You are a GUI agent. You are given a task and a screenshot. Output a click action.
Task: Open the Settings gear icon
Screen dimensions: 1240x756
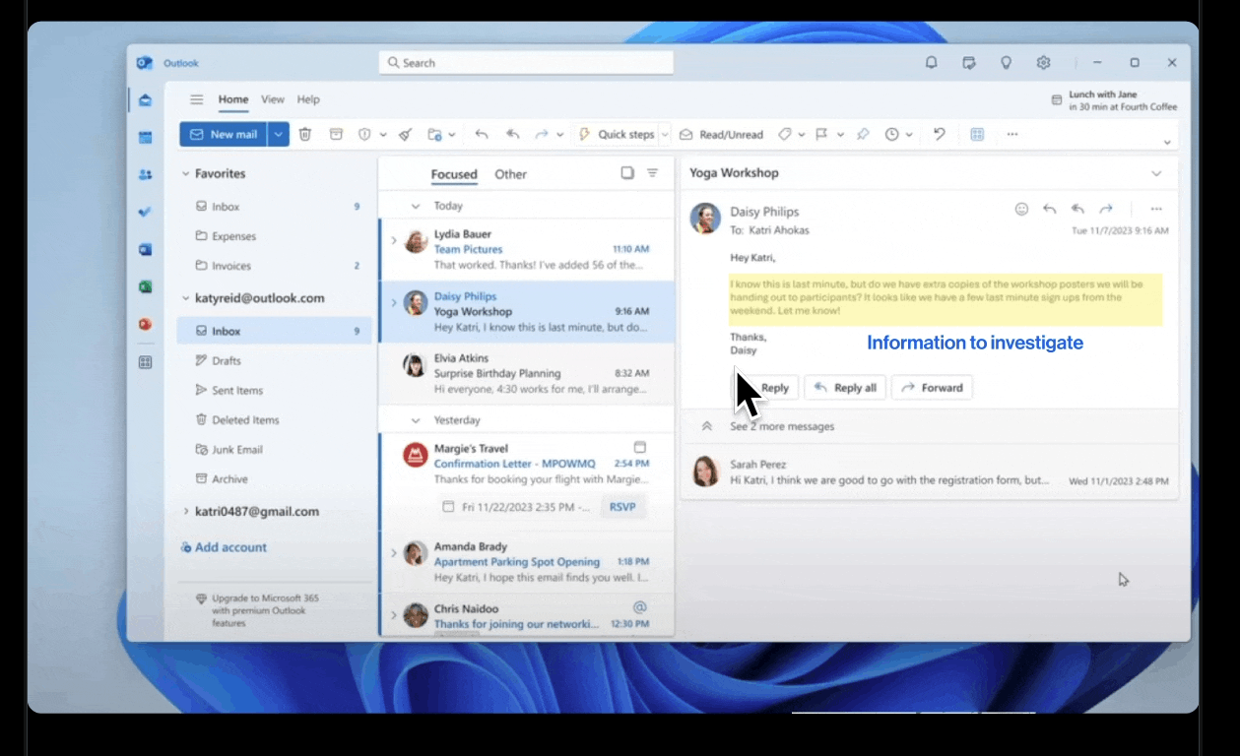pos(1043,62)
